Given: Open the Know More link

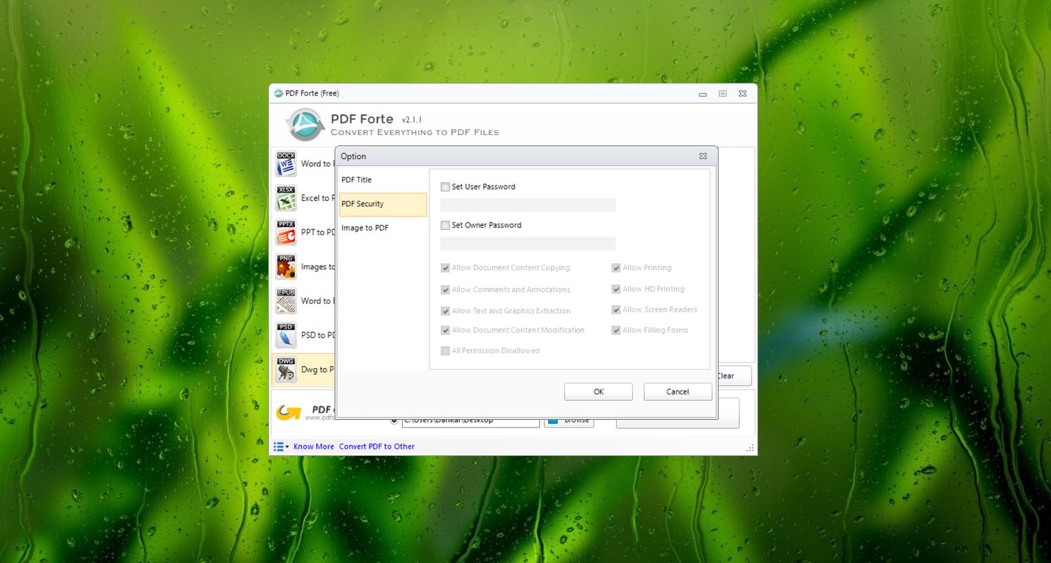Looking at the screenshot, I should click(313, 447).
